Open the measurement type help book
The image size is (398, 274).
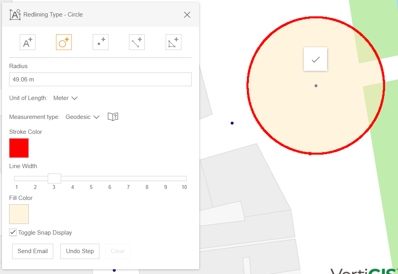pos(112,117)
